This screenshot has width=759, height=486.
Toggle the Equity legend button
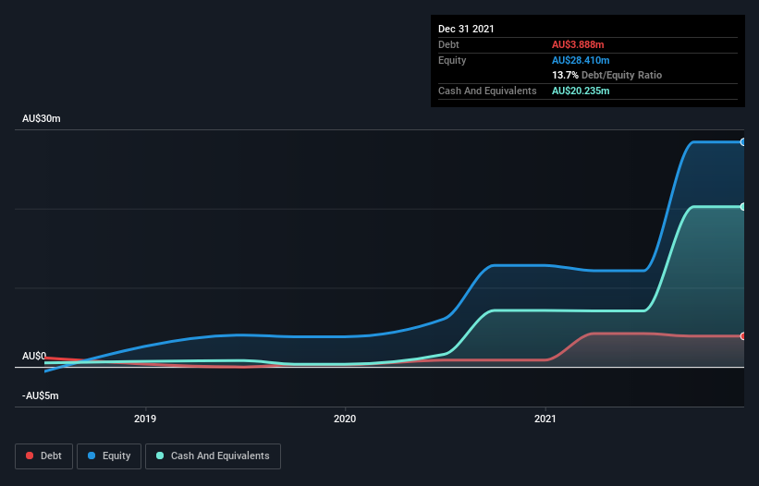[109, 456]
